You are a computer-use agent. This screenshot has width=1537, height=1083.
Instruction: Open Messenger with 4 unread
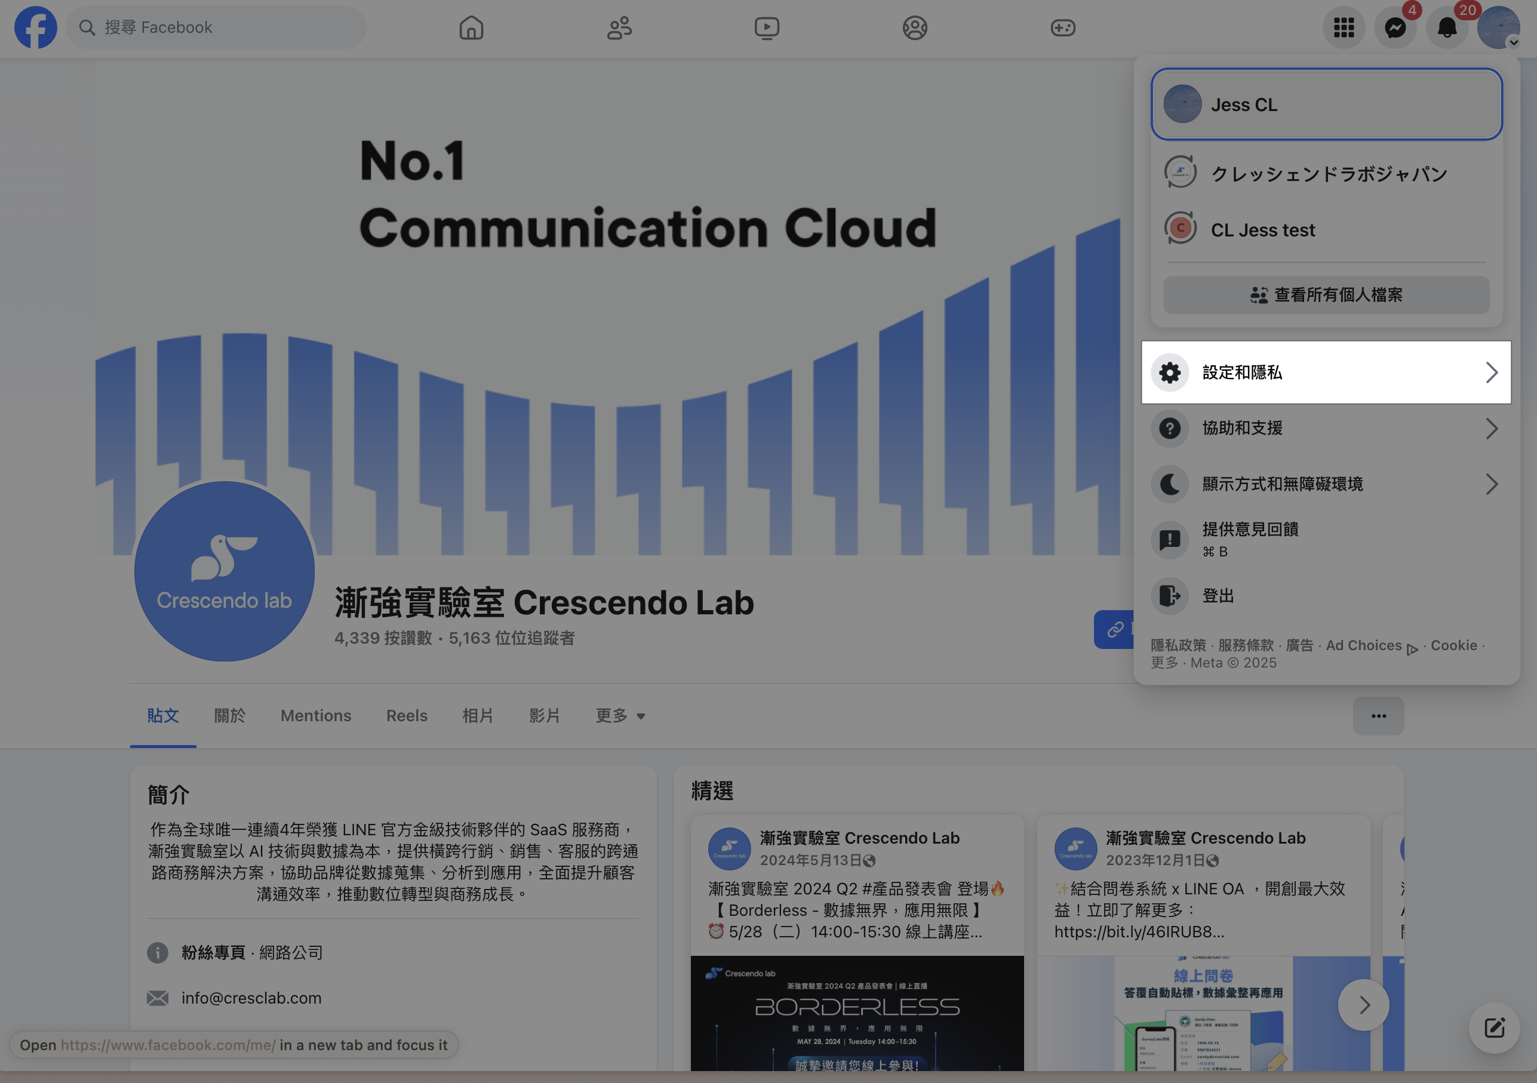click(1395, 27)
